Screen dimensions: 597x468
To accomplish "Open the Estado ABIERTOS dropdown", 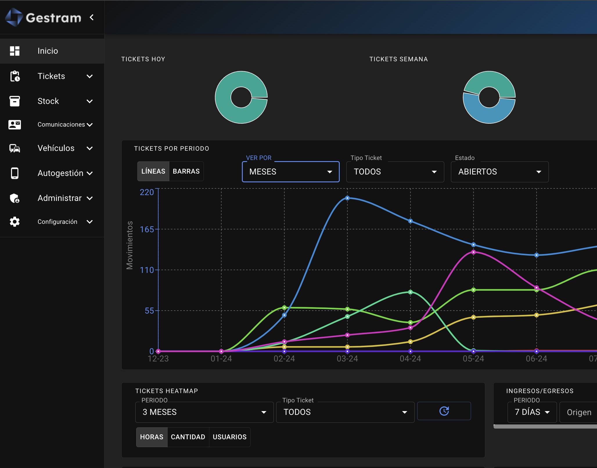I will click(499, 172).
